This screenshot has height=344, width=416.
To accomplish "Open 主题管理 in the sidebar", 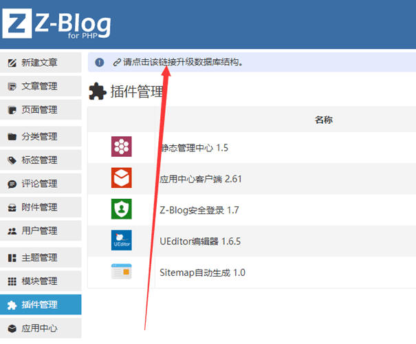I will (41, 257).
